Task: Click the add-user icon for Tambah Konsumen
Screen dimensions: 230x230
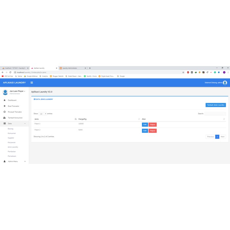Action: coord(5,118)
